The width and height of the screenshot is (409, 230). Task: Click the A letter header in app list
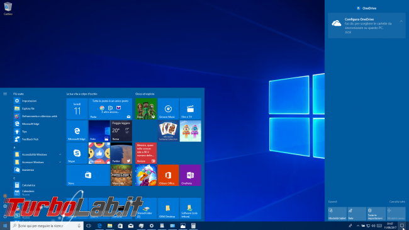(14, 147)
